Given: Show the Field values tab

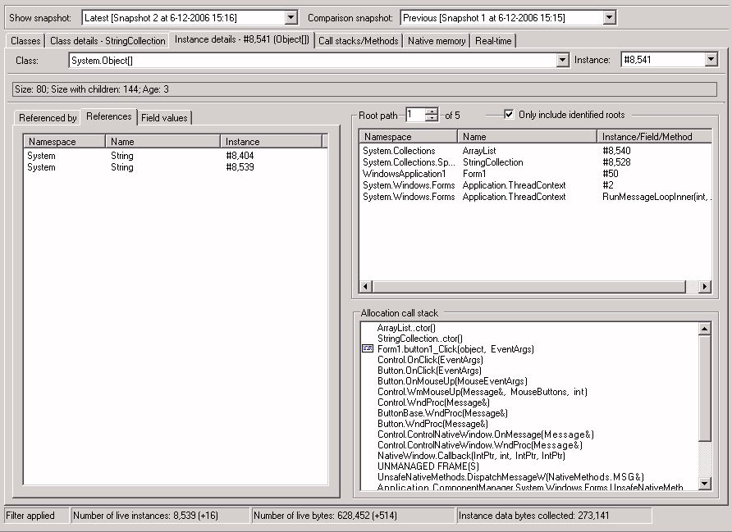Looking at the screenshot, I should 164,118.
